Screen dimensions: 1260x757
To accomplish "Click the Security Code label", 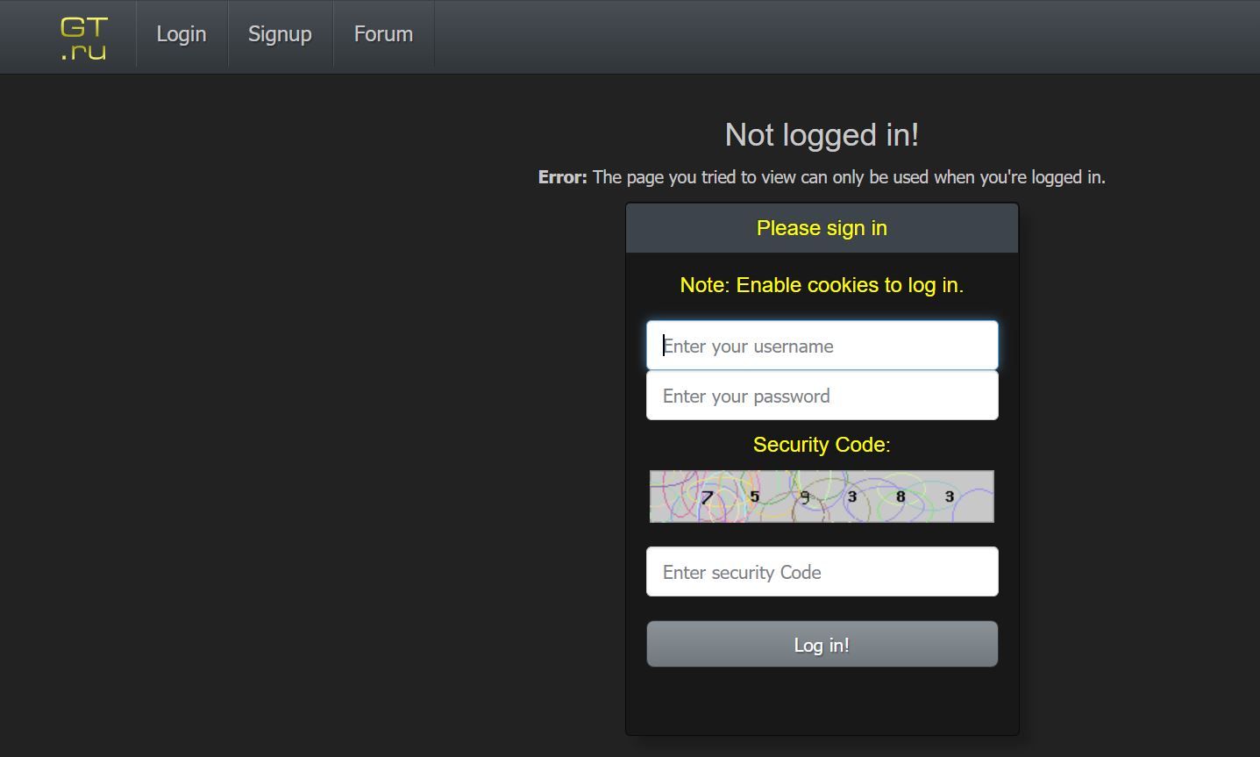I will pyautogui.click(x=821, y=445).
